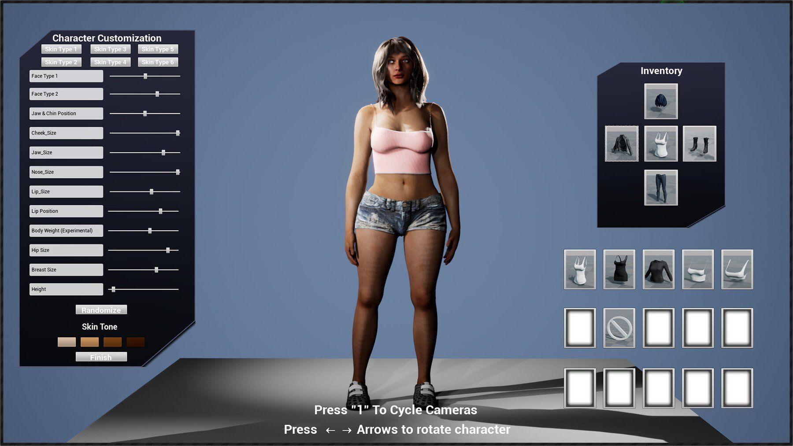
Task: Click the Jaw_Size label field
Action: tap(66, 152)
